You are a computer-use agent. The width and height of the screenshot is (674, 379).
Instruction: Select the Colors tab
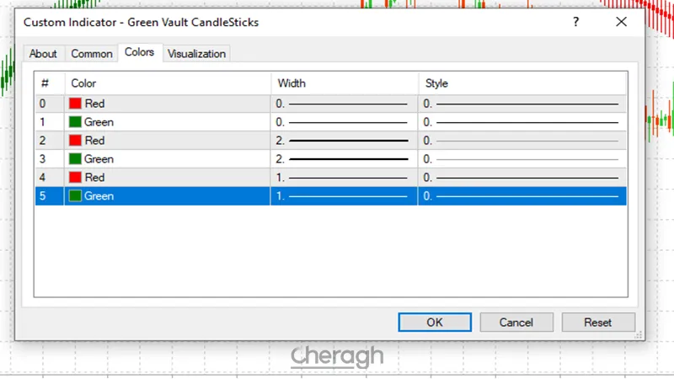[x=140, y=52]
